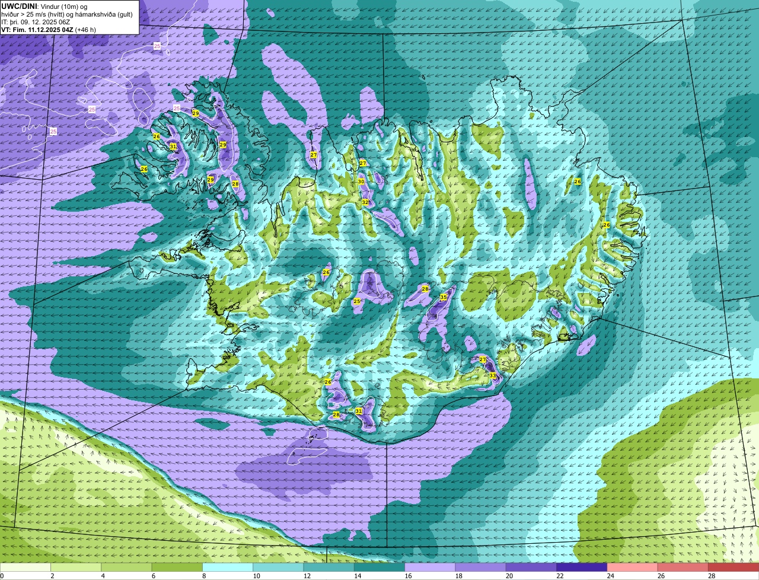The image size is (759, 580).
Task: Select red colour bar swatch above 28
Action: pyautogui.click(x=734, y=567)
